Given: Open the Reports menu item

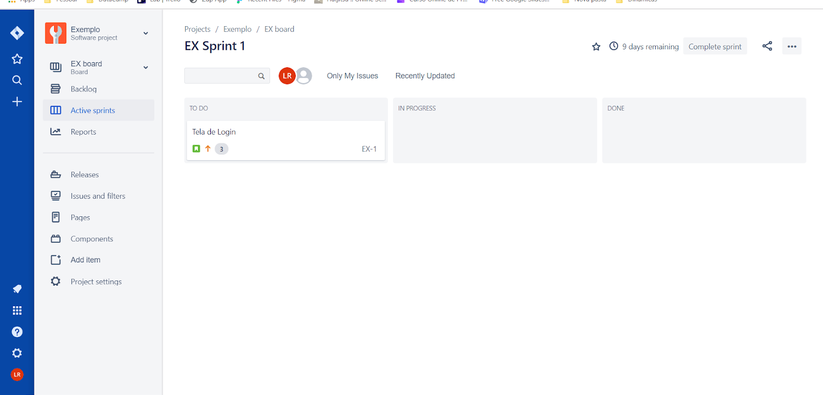Looking at the screenshot, I should coord(99,132).
